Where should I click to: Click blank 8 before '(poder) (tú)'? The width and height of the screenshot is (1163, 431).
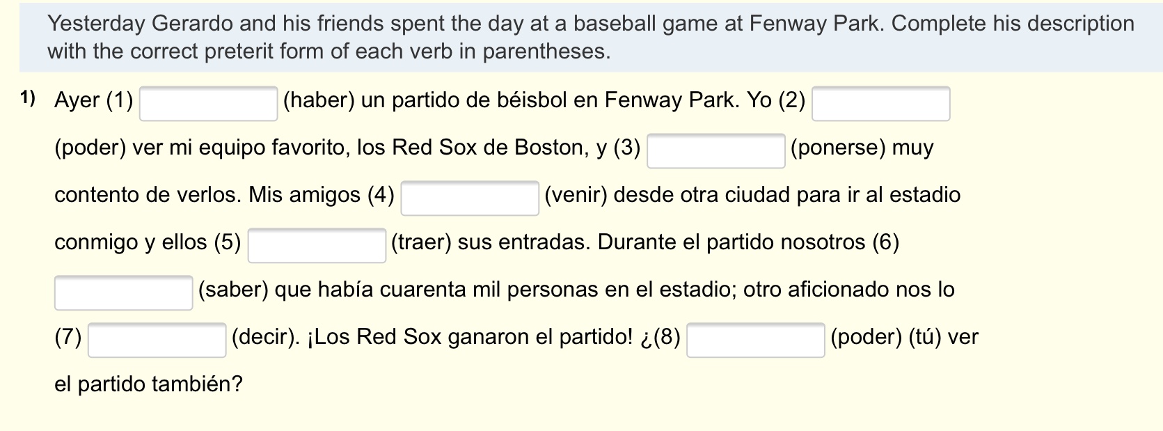point(755,340)
